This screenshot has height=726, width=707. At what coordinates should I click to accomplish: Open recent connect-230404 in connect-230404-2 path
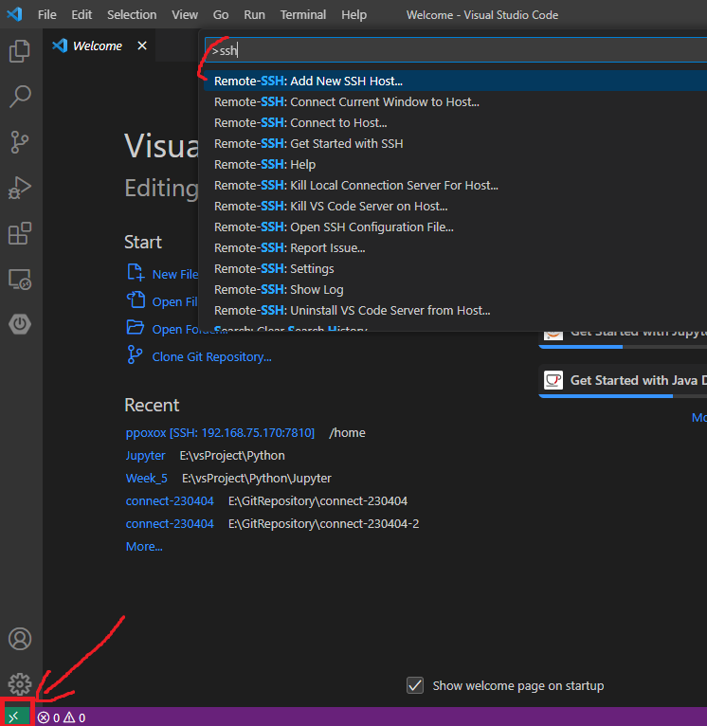(170, 524)
